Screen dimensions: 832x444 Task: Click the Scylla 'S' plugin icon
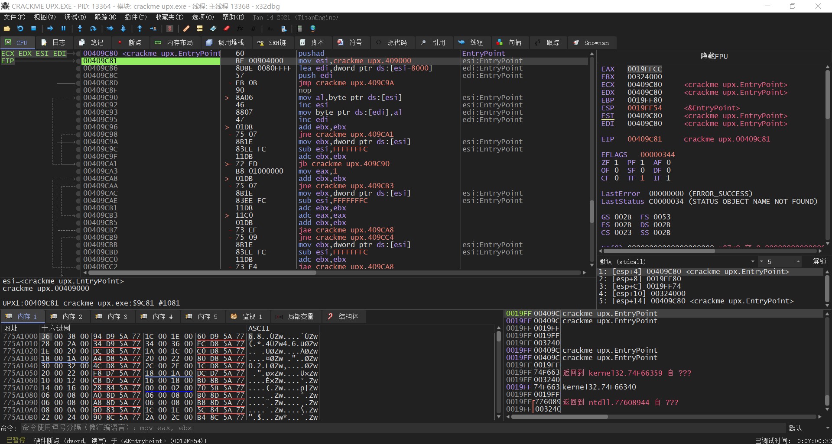(x=170, y=29)
